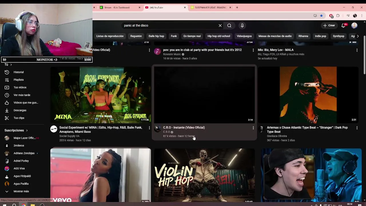This screenshot has width=366, height=206.
Task: Open AGS Visa subscription
Action: 19,169
